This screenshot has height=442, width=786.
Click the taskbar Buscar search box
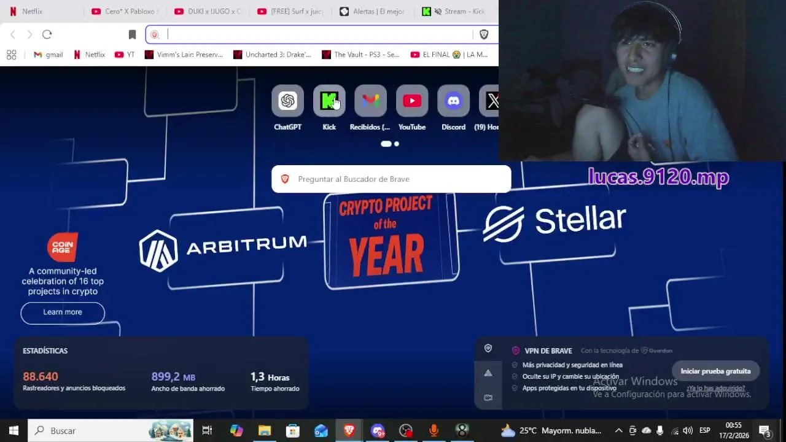point(111,431)
